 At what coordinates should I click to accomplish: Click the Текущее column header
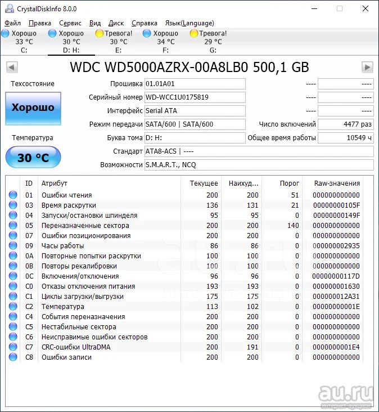tap(201, 183)
